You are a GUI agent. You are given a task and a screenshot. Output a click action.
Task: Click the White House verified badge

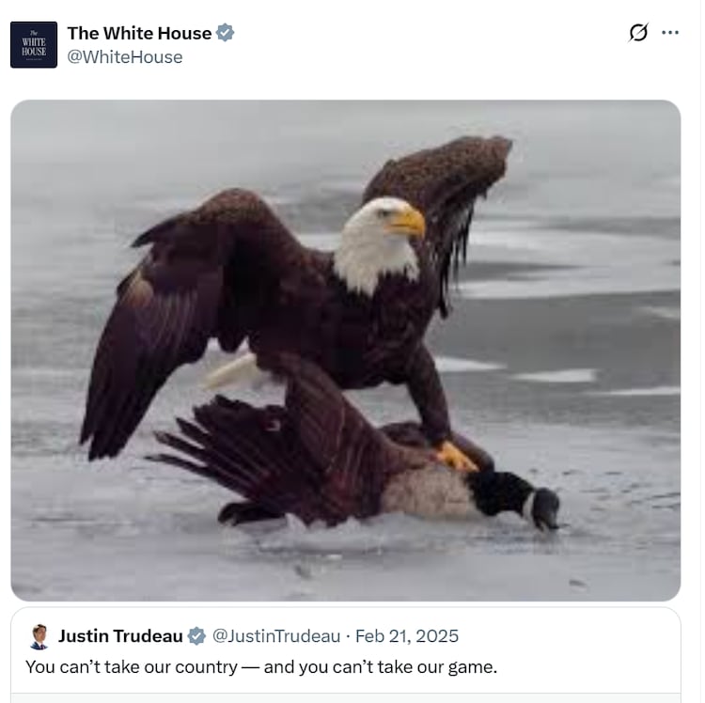point(225,33)
